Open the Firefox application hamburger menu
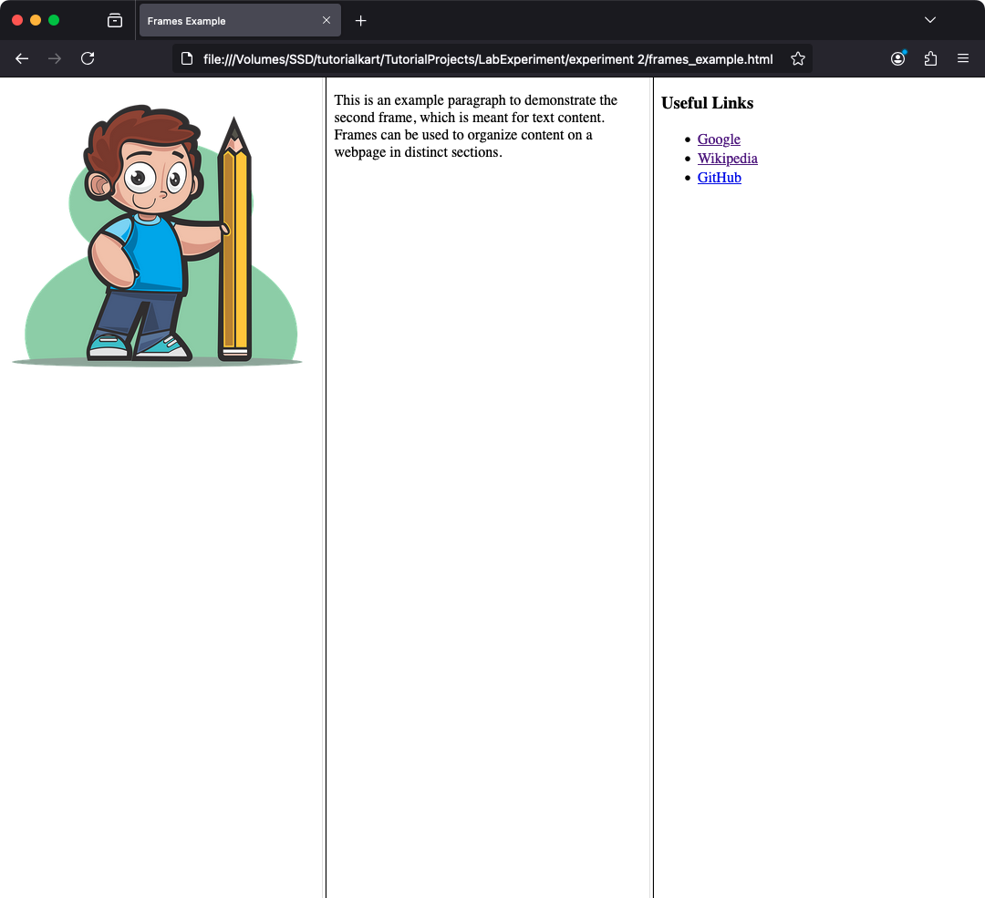 963,58
